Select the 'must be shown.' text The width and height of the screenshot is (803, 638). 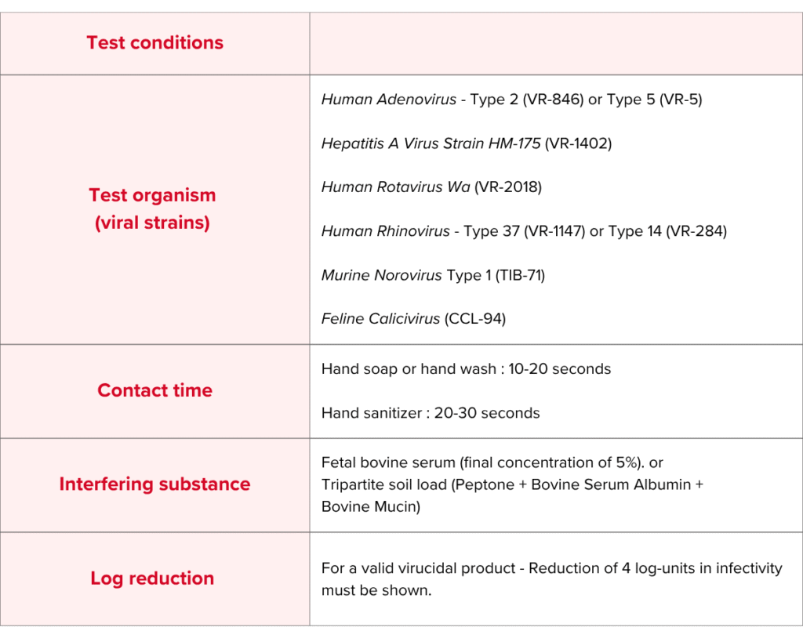pos(376,590)
